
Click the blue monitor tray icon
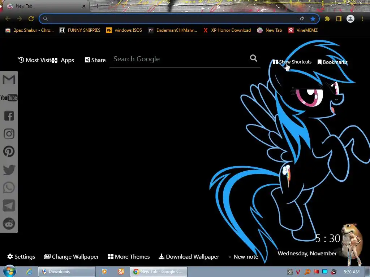coord(325,272)
